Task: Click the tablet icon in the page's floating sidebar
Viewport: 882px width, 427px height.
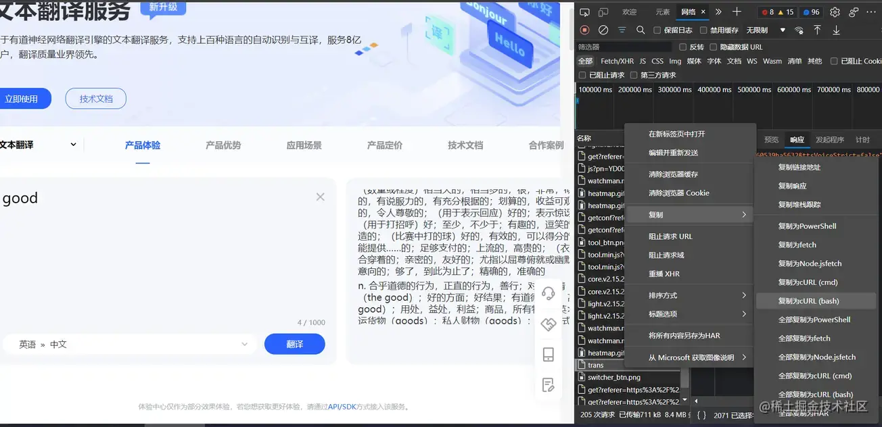Action: 549,355
